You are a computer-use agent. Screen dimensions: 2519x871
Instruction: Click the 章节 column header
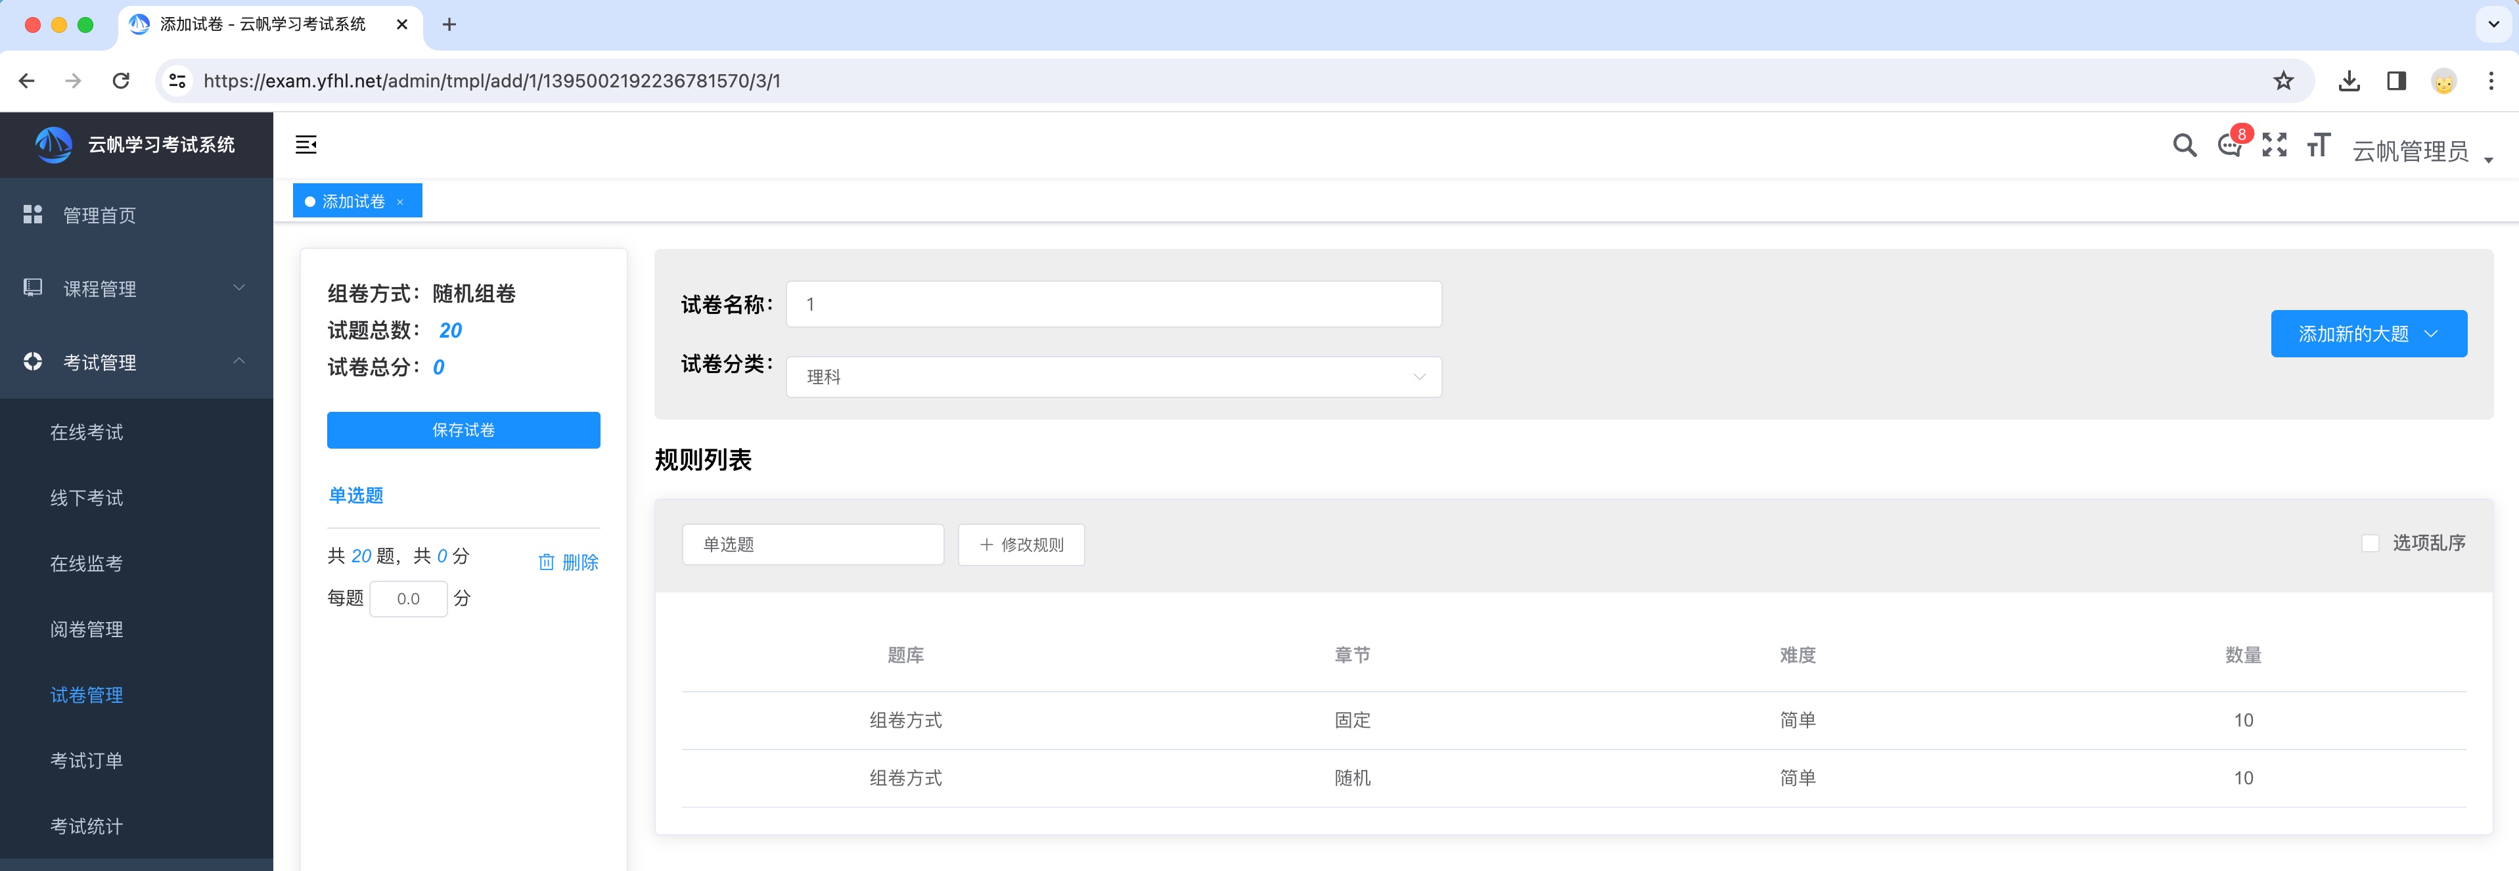(x=1352, y=655)
